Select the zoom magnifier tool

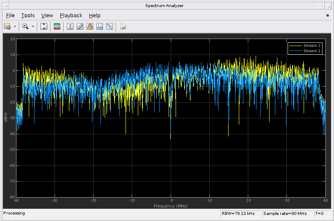[25, 26]
